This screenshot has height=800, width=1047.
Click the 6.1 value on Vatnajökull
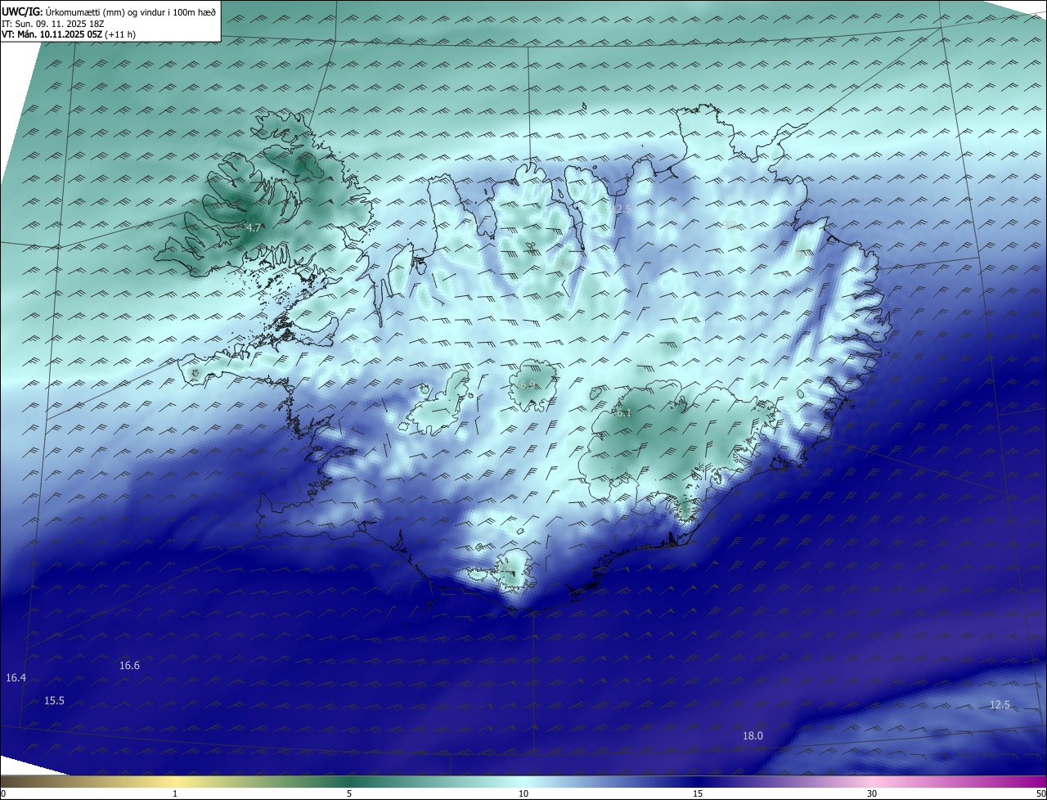pyautogui.click(x=623, y=413)
